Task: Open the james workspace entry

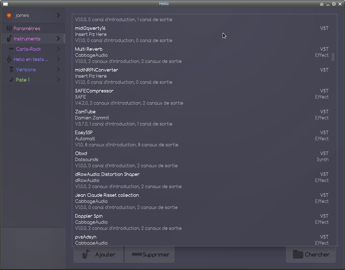Action: (33, 15)
